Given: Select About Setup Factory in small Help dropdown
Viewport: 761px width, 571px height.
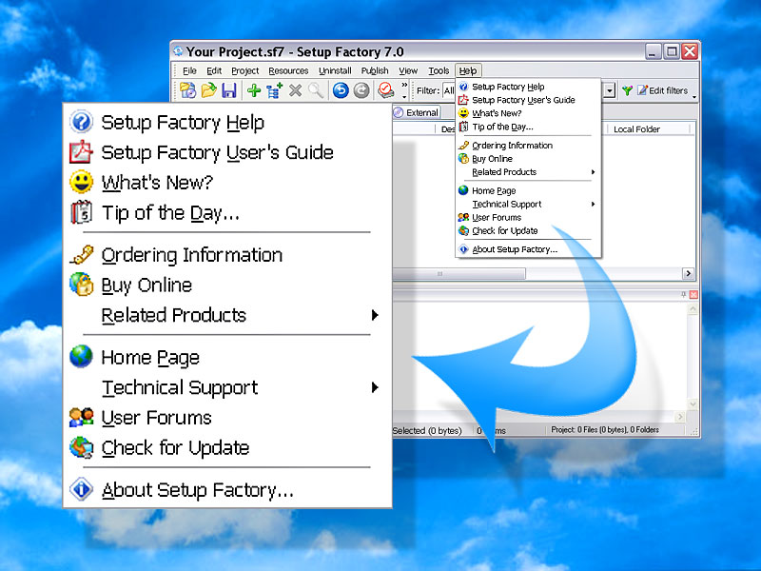Looking at the screenshot, I should 529,249.
